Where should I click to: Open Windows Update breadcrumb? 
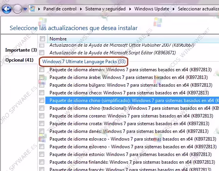[x=152, y=9]
